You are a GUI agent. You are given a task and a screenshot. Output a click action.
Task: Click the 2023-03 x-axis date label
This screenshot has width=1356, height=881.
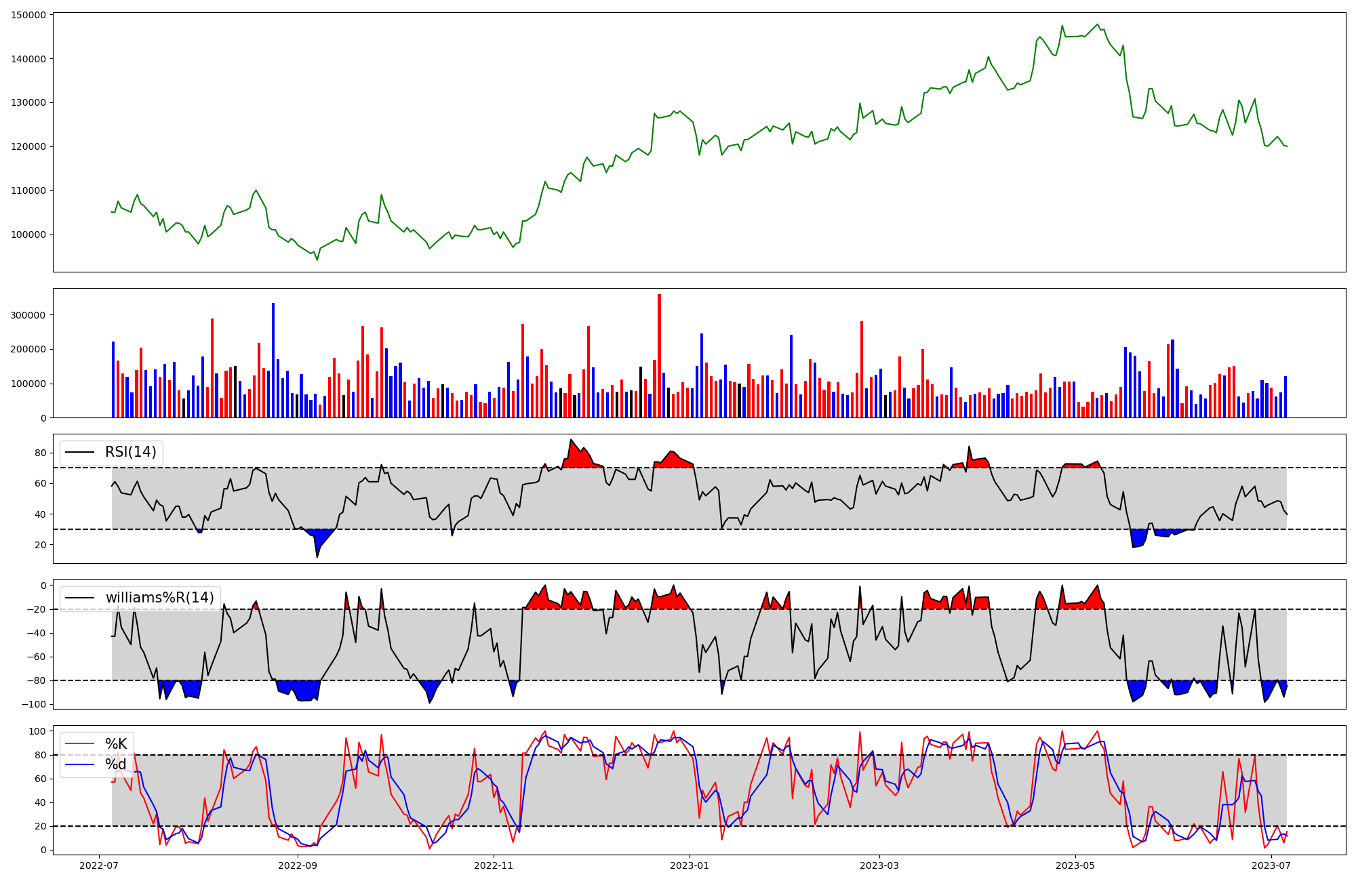pos(879,865)
